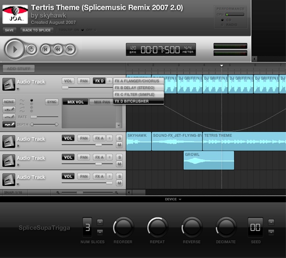The width and height of the screenshot is (286, 258).
Task: Open the DEVICE dropdown
Action: click(x=173, y=199)
